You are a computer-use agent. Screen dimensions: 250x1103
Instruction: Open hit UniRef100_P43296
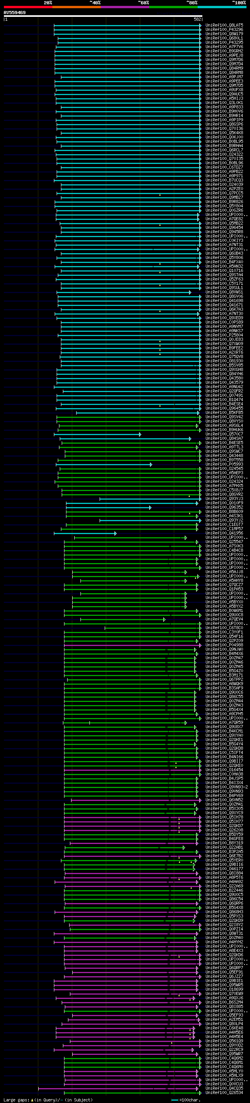[x=224, y=30]
